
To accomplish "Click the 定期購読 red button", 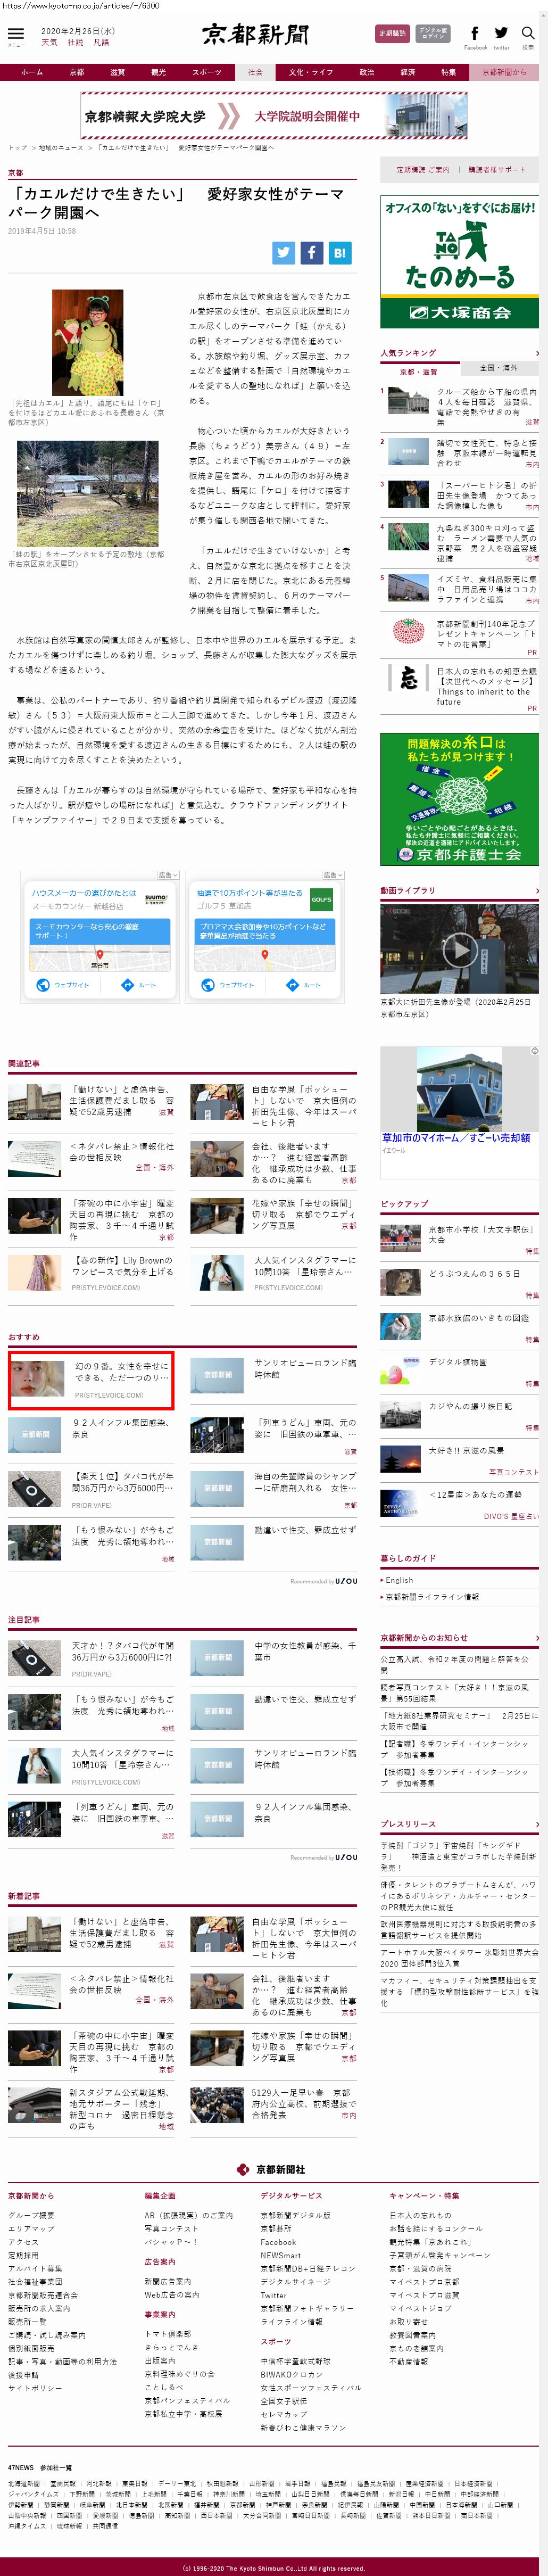I will coord(392,33).
